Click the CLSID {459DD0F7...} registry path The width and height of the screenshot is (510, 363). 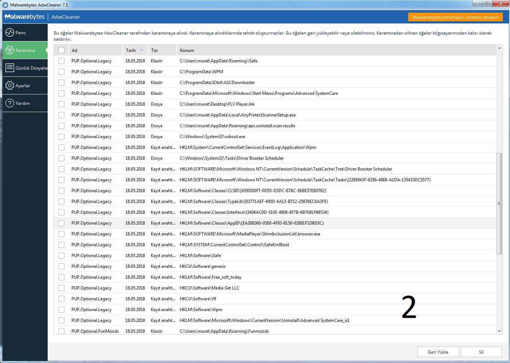(x=253, y=191)
